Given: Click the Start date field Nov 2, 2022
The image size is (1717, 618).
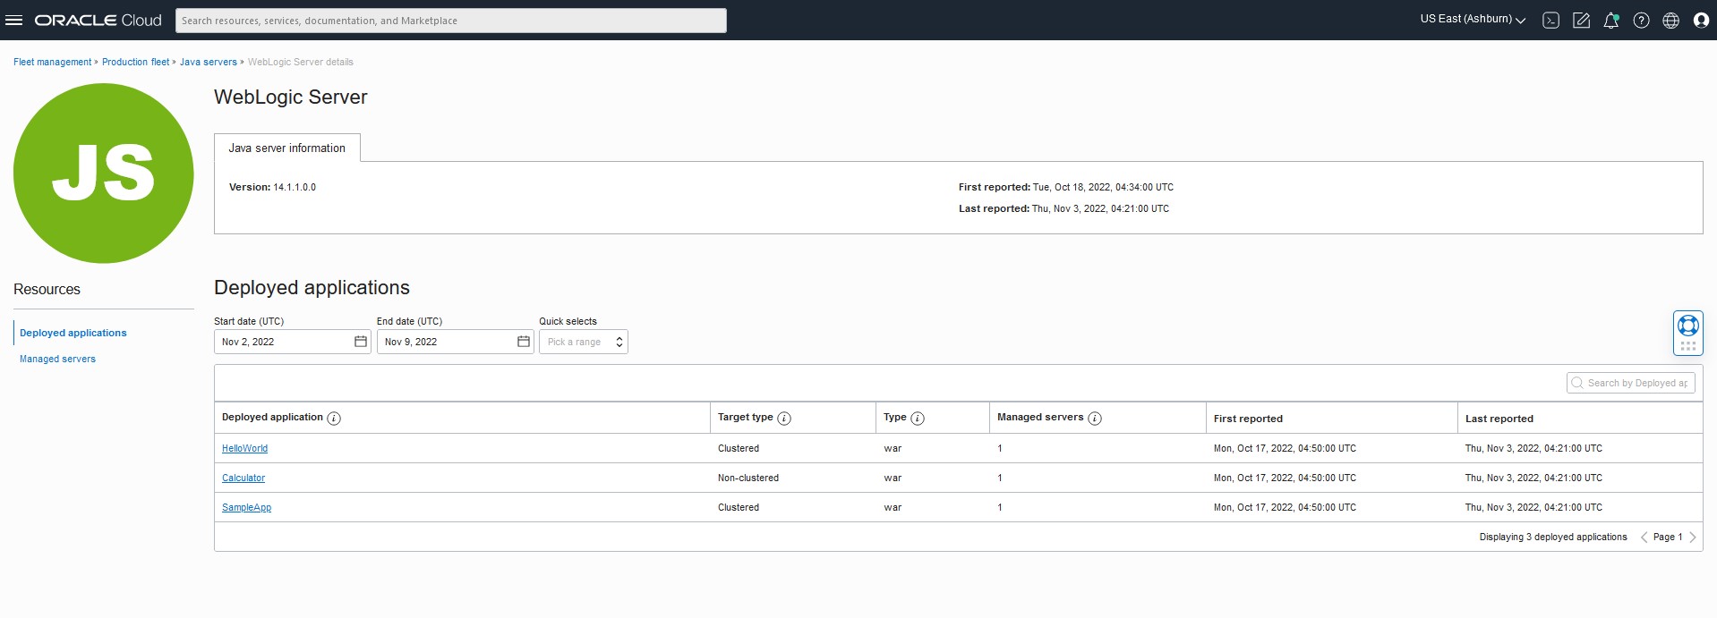Looking at the screenshot, I should click(x=293, y=342).
